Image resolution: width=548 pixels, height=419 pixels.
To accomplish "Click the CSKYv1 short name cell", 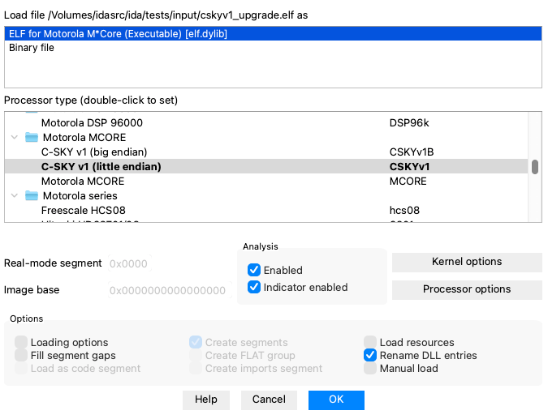I will [409, 167].
